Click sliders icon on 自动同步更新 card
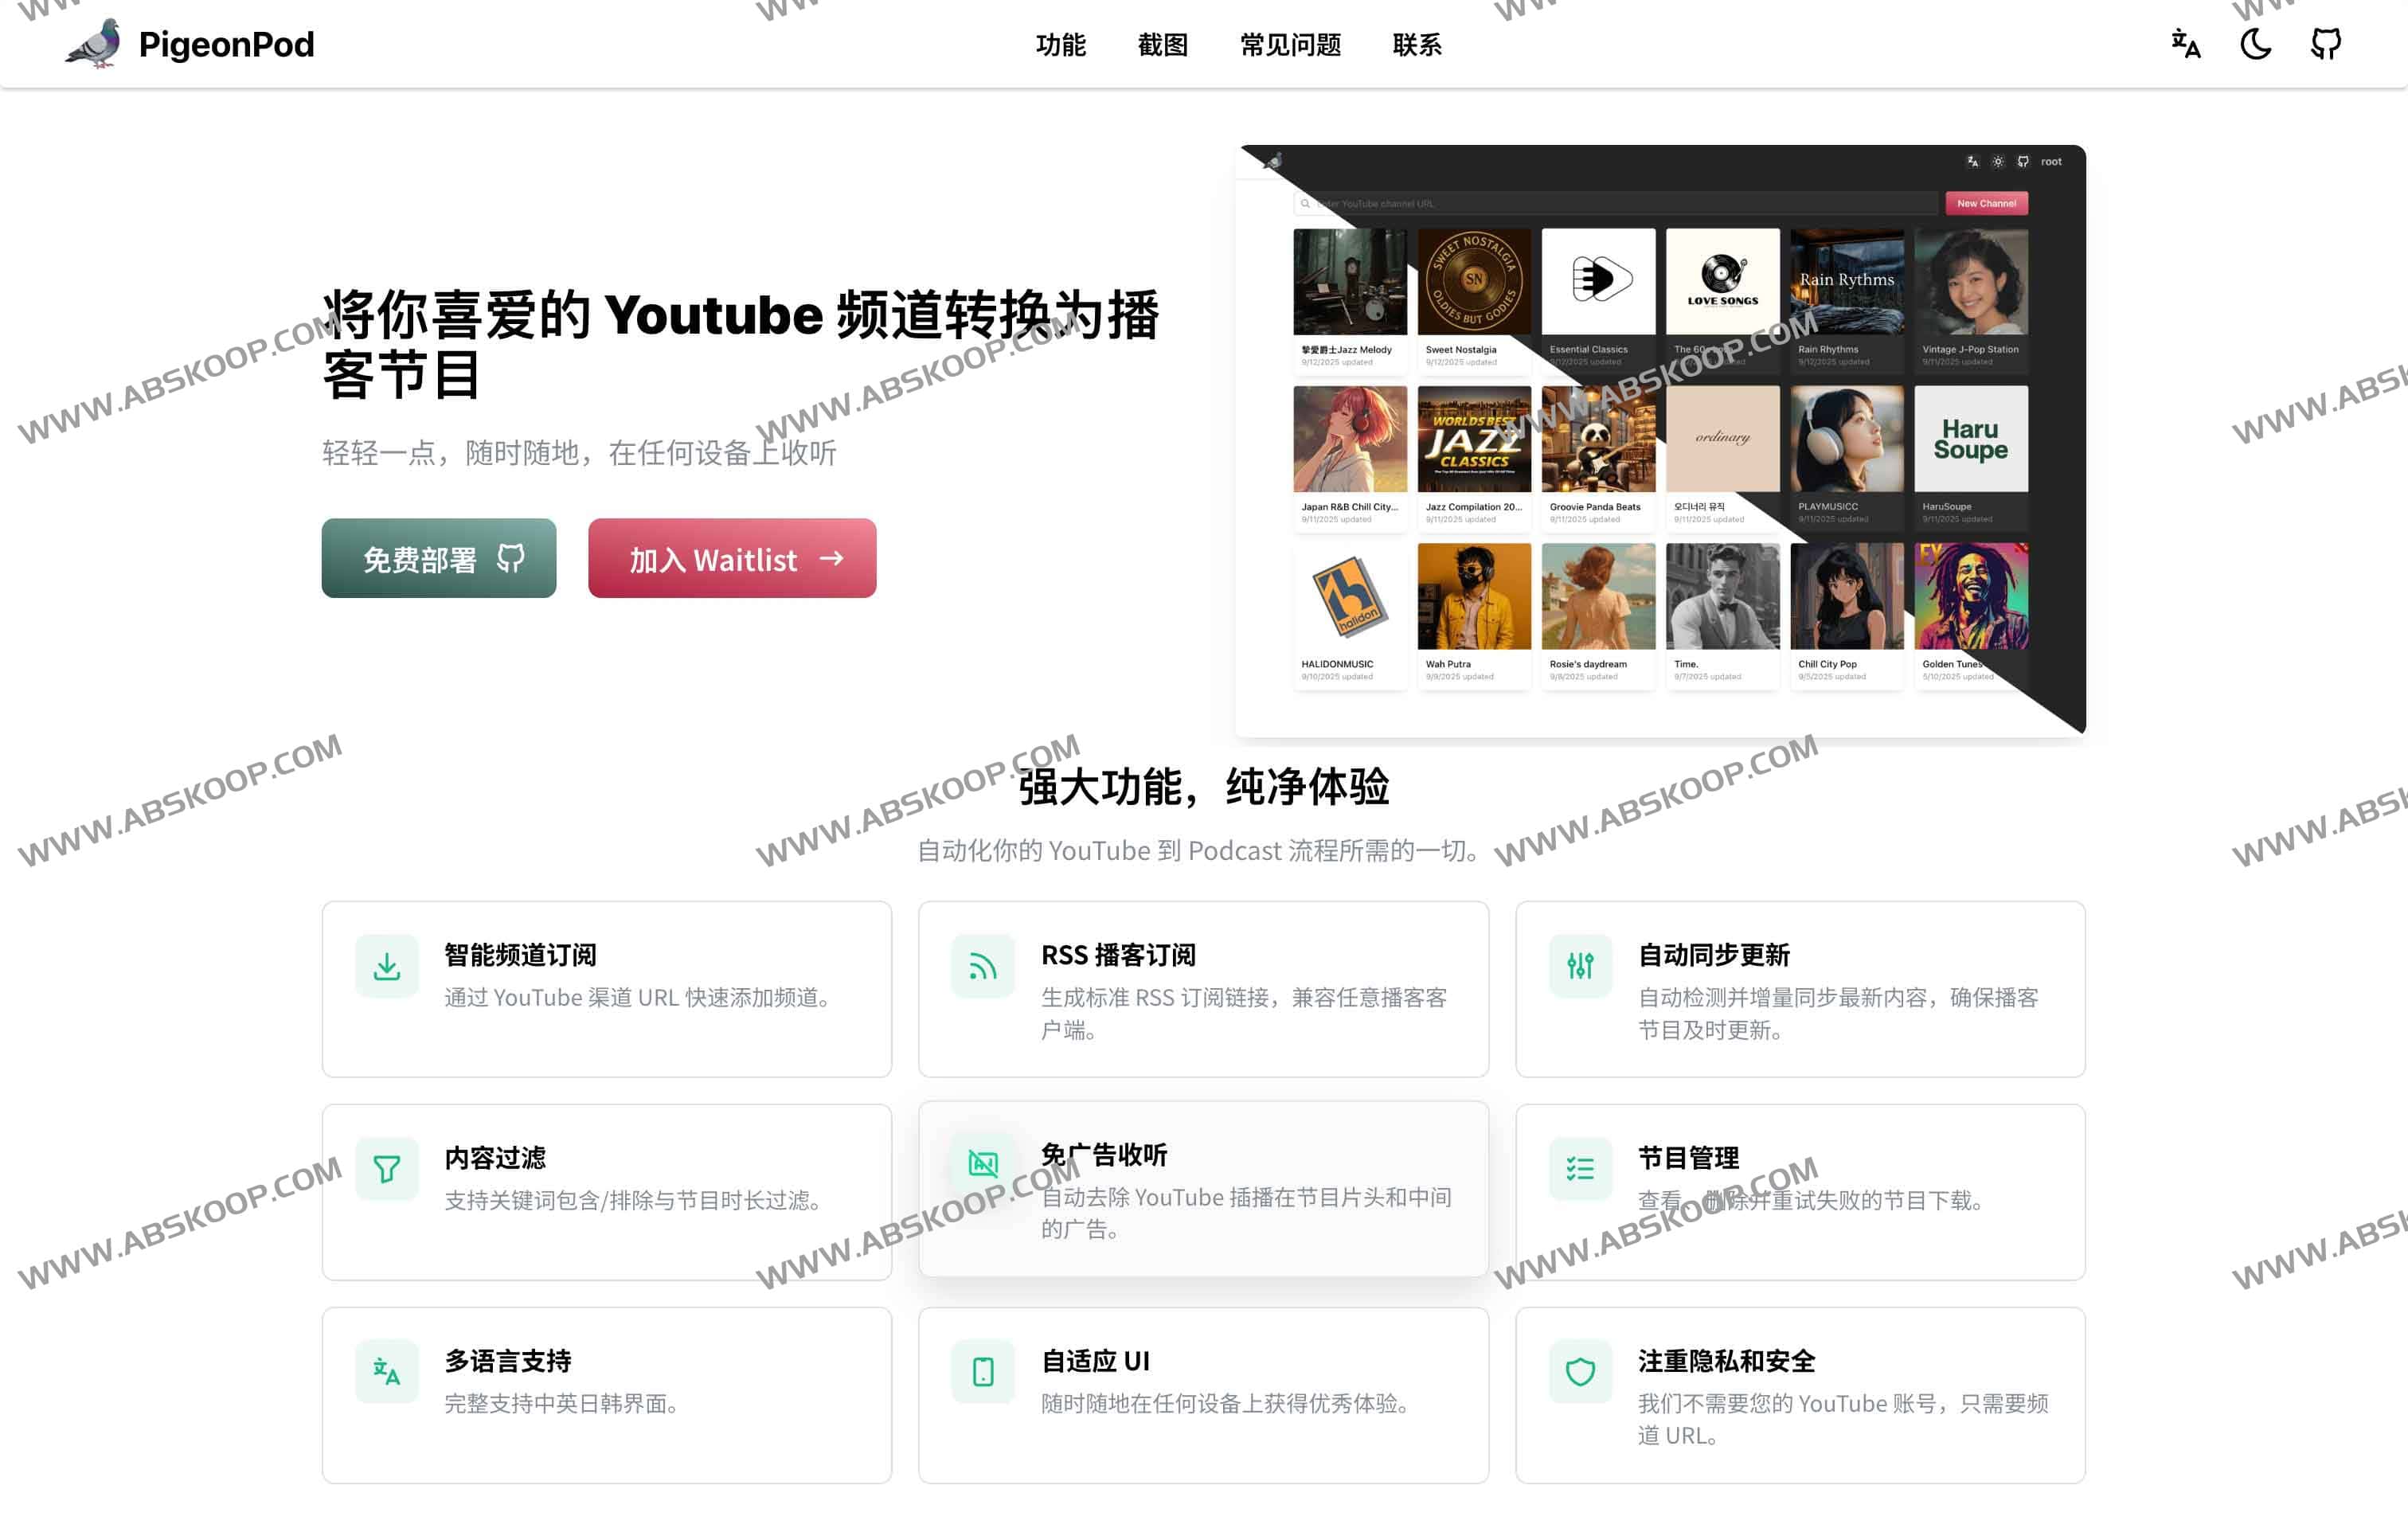The image size is (2408, 1532). point(1580,967)
